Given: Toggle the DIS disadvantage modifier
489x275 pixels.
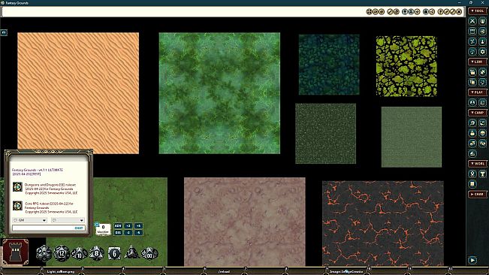Looking at the screenshot, I should [x=118, y=233].
